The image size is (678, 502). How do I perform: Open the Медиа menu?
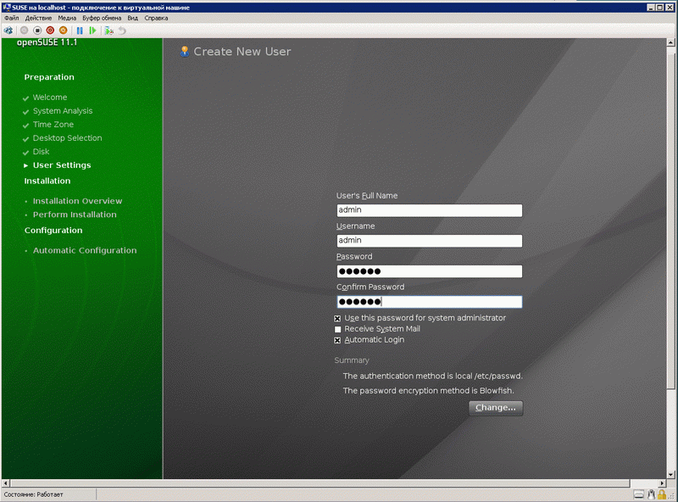point(67,18)
